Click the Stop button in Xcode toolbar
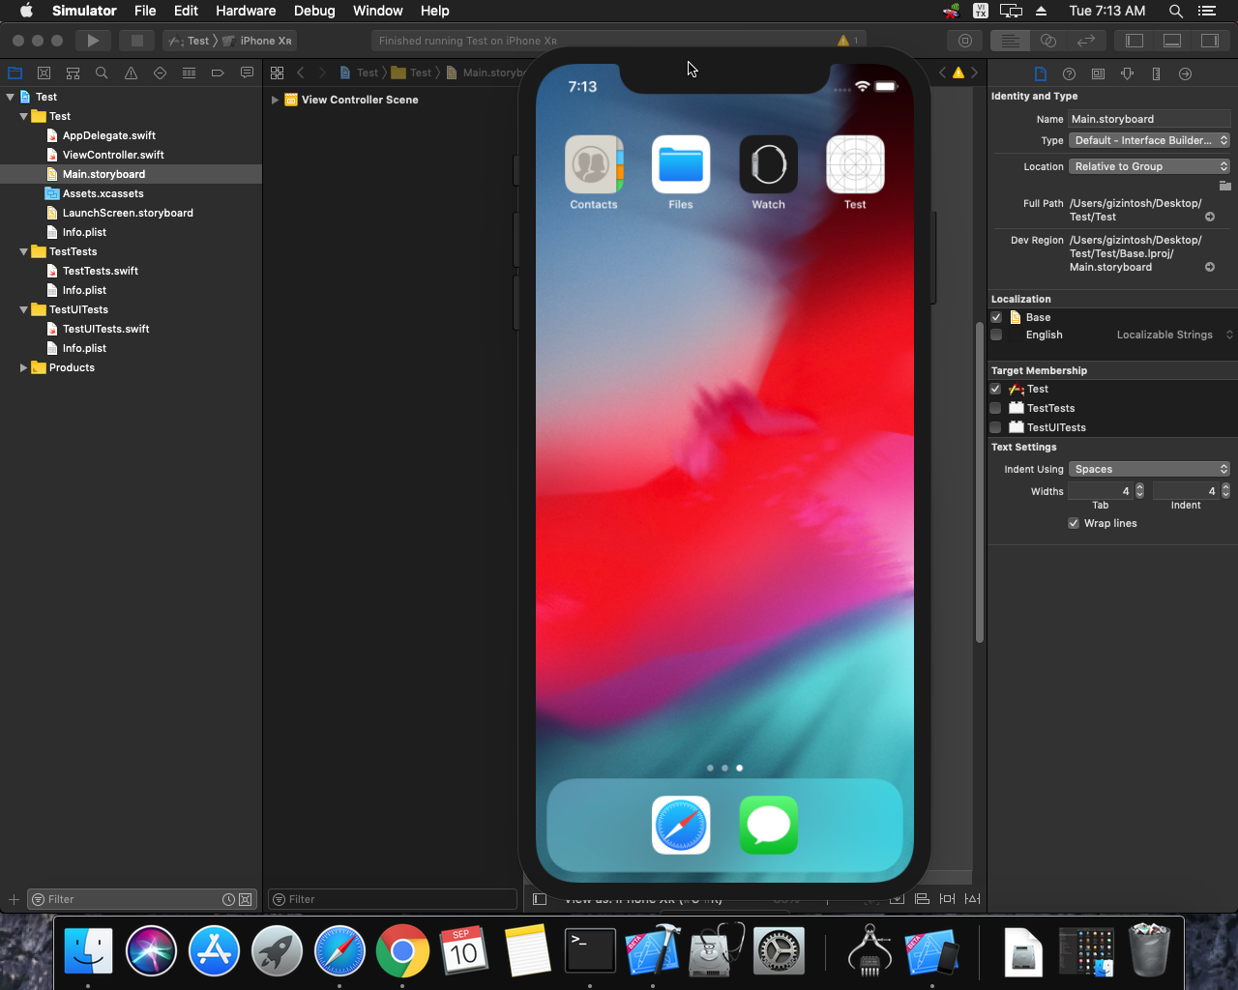The image size is (1238, 990). tap(136, 41)
